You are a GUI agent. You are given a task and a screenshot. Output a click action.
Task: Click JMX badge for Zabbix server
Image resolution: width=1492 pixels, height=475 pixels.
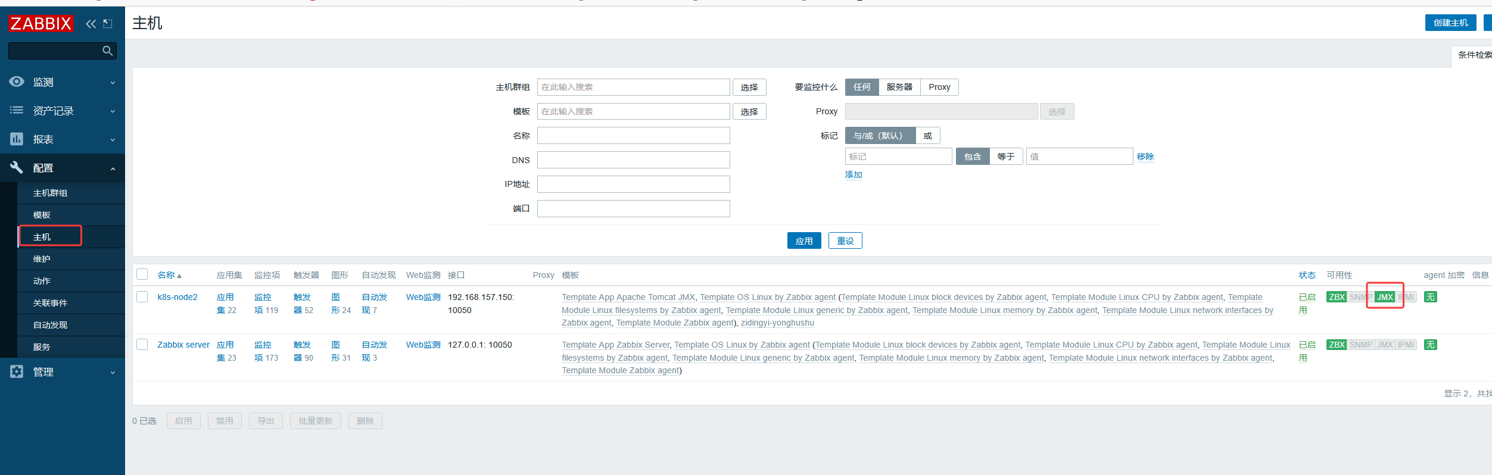(x=1385, y=345)
